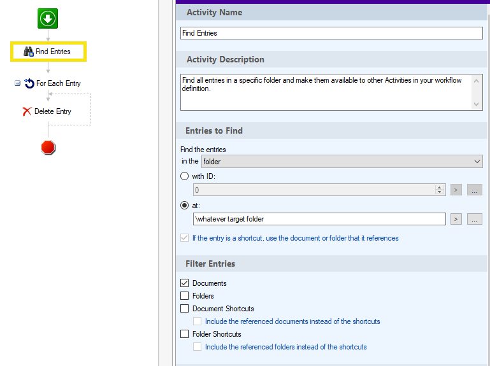
Task: Select the 'with ID' radio button
Action: [184, 176]
